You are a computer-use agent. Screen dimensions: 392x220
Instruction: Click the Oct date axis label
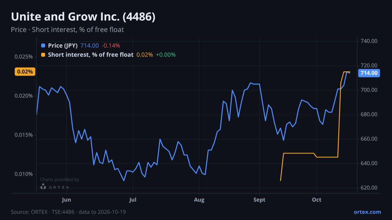click(317, 199)
